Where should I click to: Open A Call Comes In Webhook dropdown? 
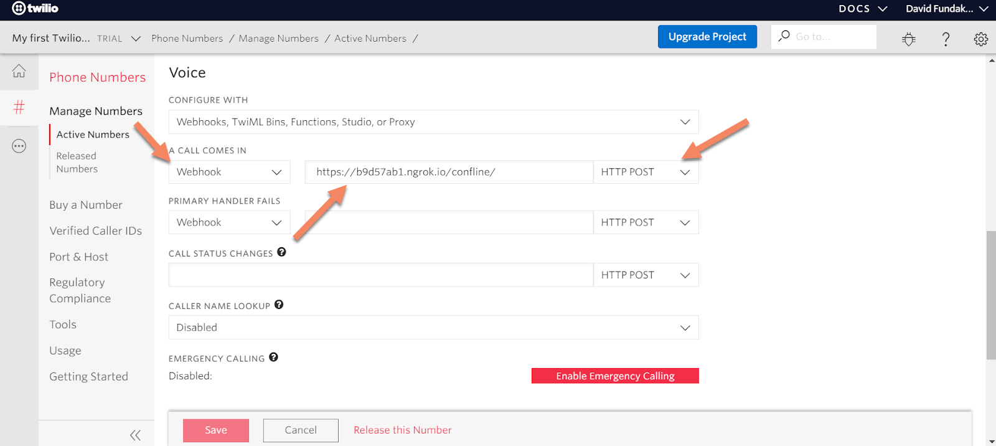[x=229, y=172]
